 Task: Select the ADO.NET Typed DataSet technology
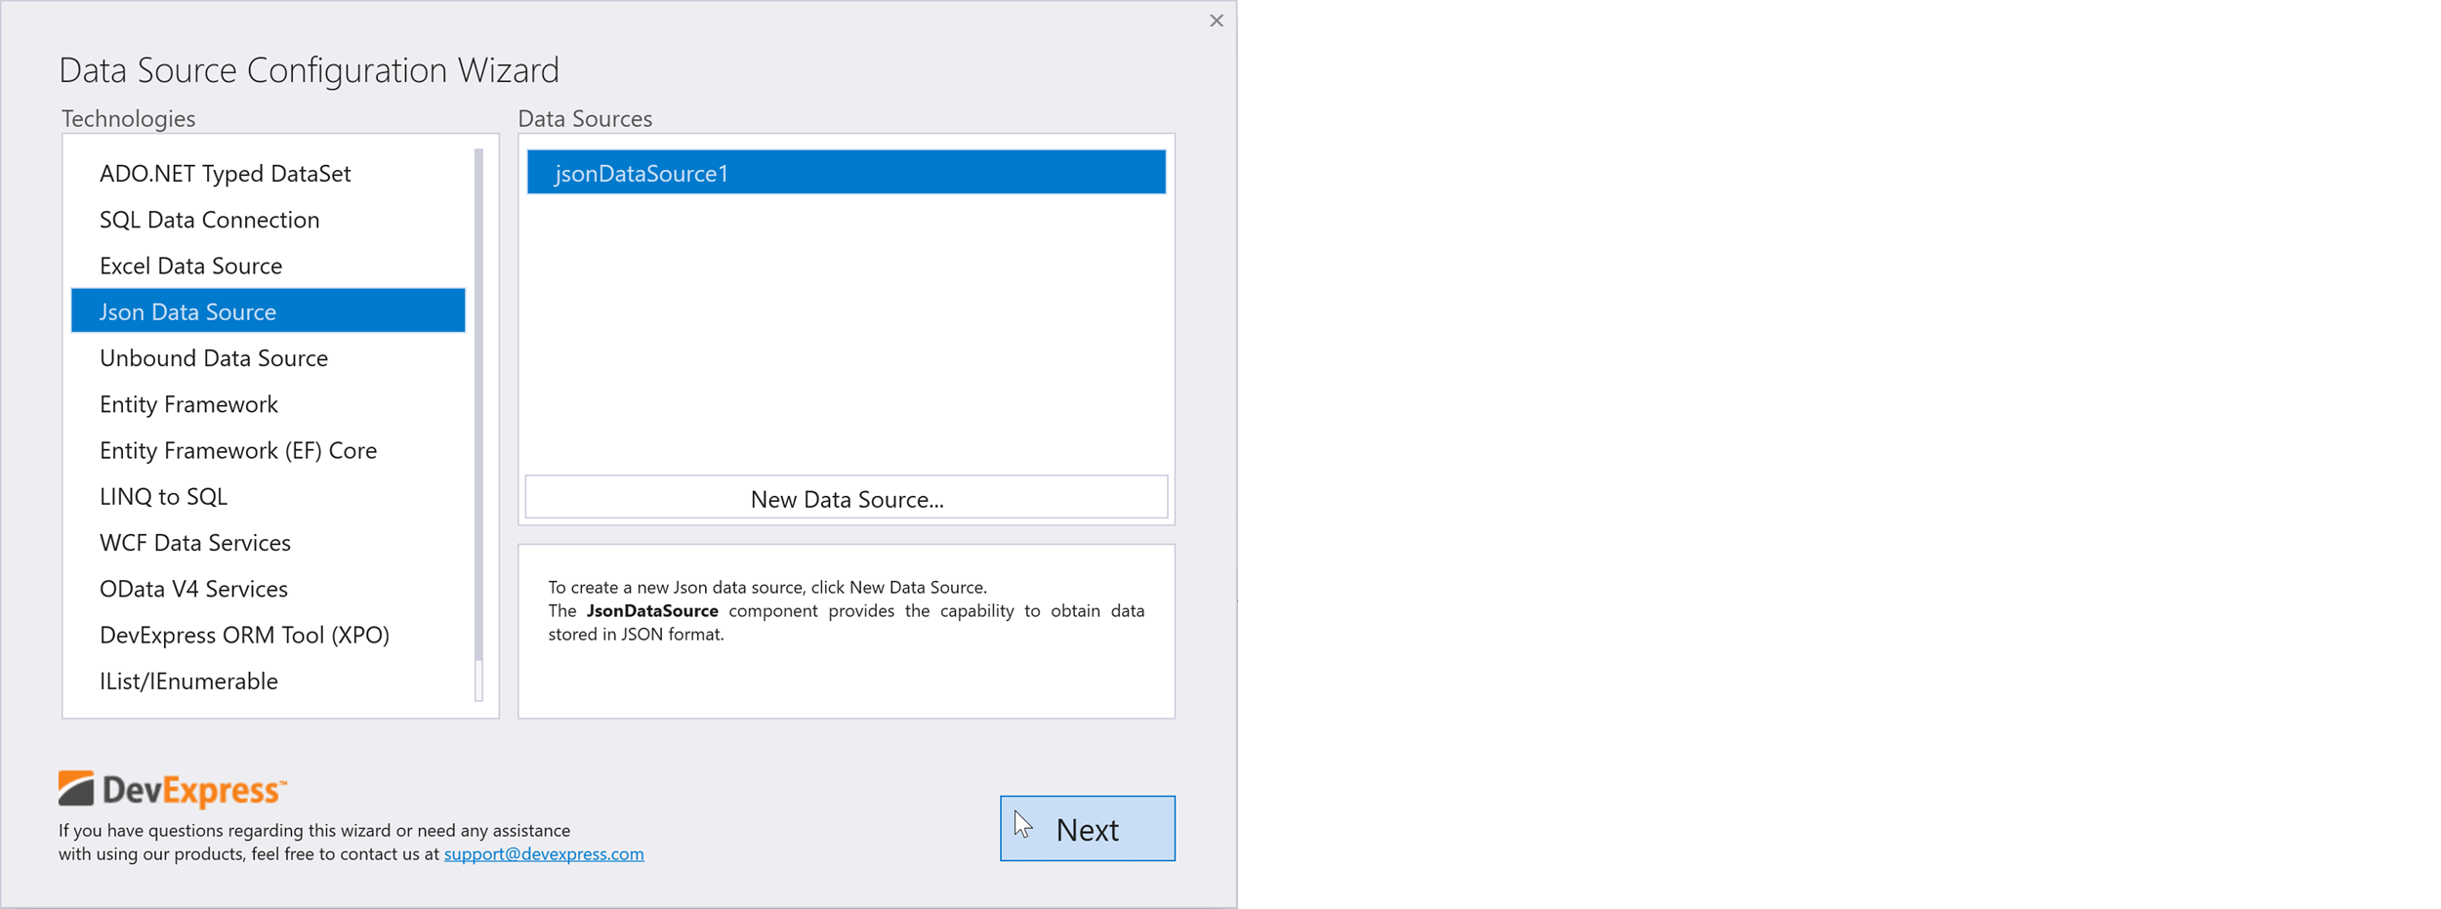coord(226,173)
